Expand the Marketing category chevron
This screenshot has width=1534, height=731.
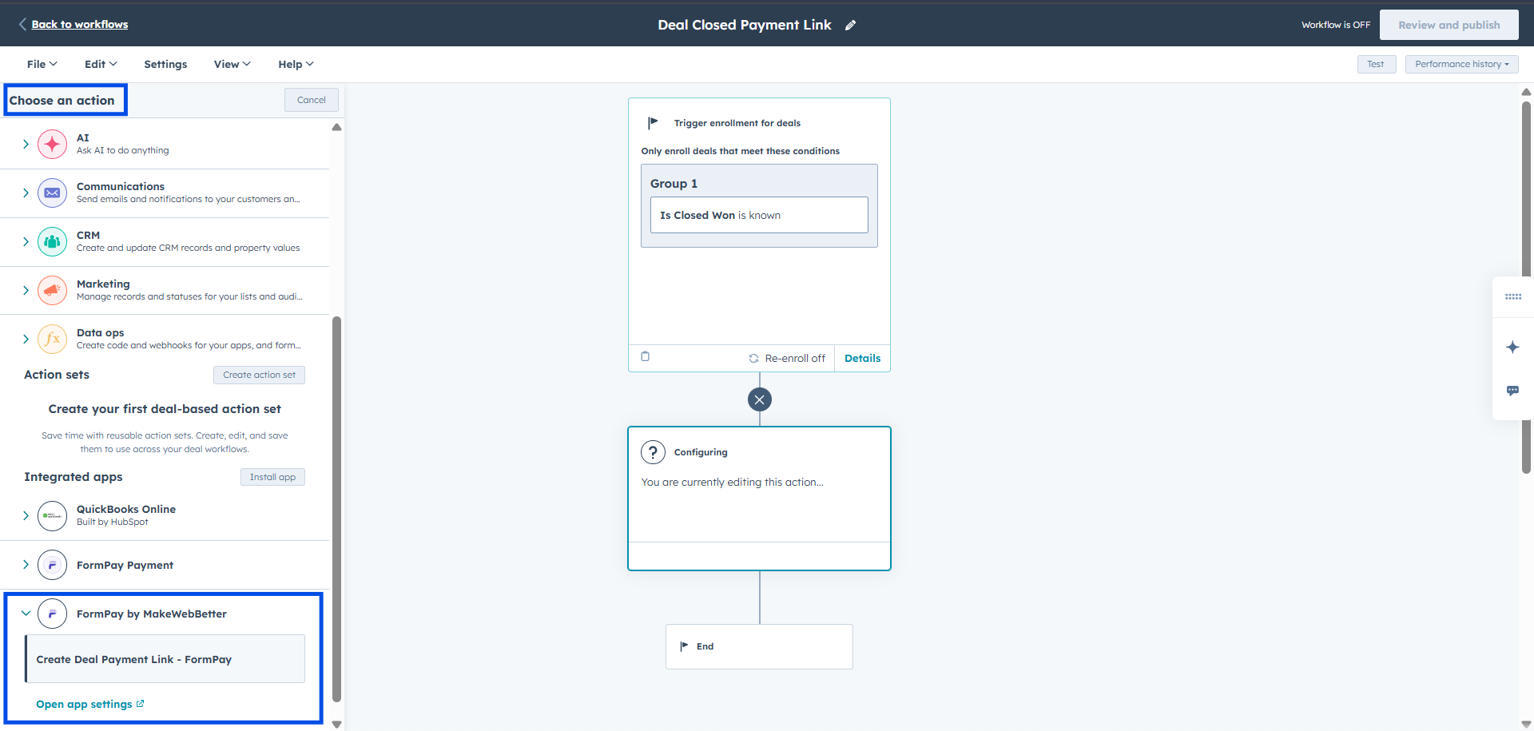[26, 290]
